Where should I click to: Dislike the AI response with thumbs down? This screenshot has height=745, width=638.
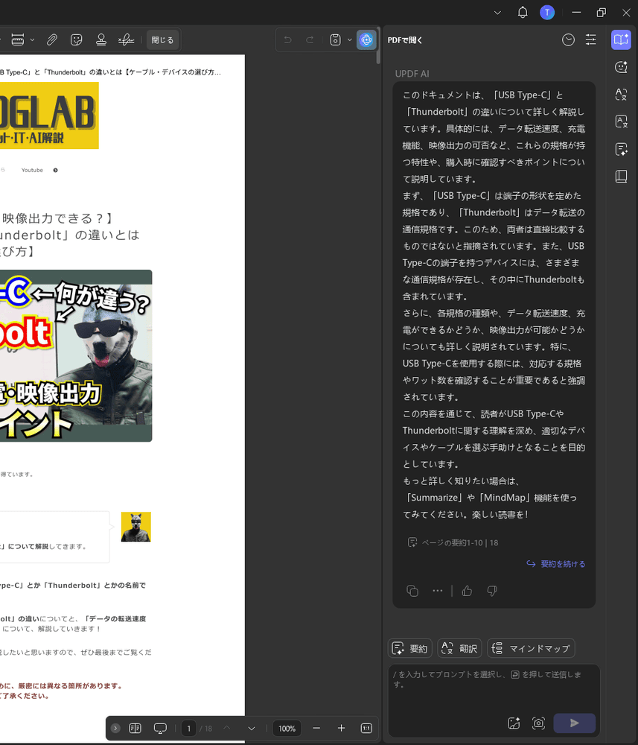[x=492, y=591]
